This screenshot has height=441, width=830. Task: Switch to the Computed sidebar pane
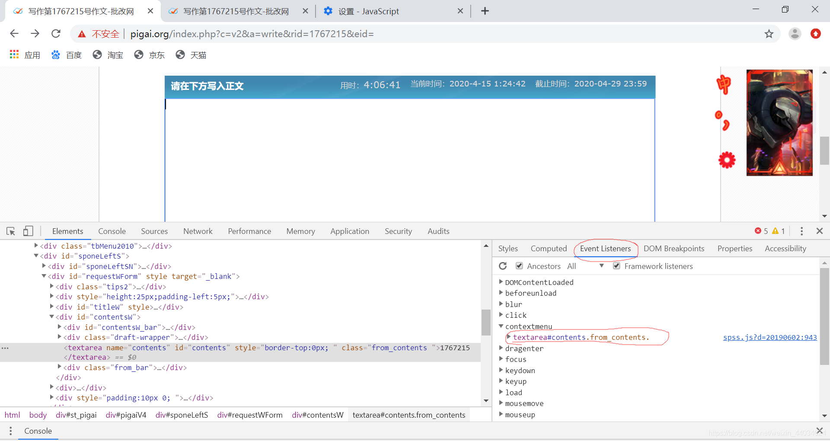[549, 249]
